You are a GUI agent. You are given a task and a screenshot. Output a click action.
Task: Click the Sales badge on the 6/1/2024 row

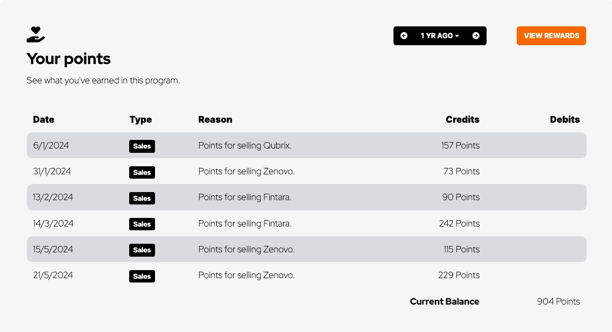[x=142, y=146]
